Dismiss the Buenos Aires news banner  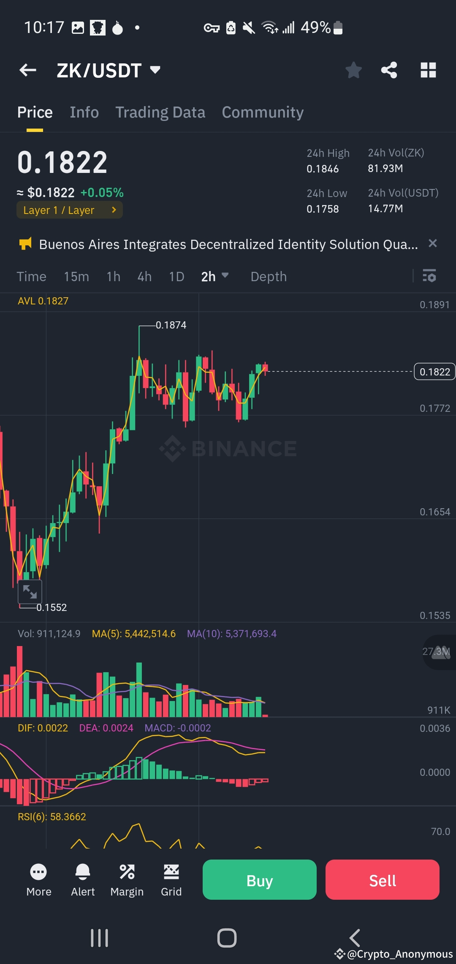pyautogui.click(x=433, y=244)
